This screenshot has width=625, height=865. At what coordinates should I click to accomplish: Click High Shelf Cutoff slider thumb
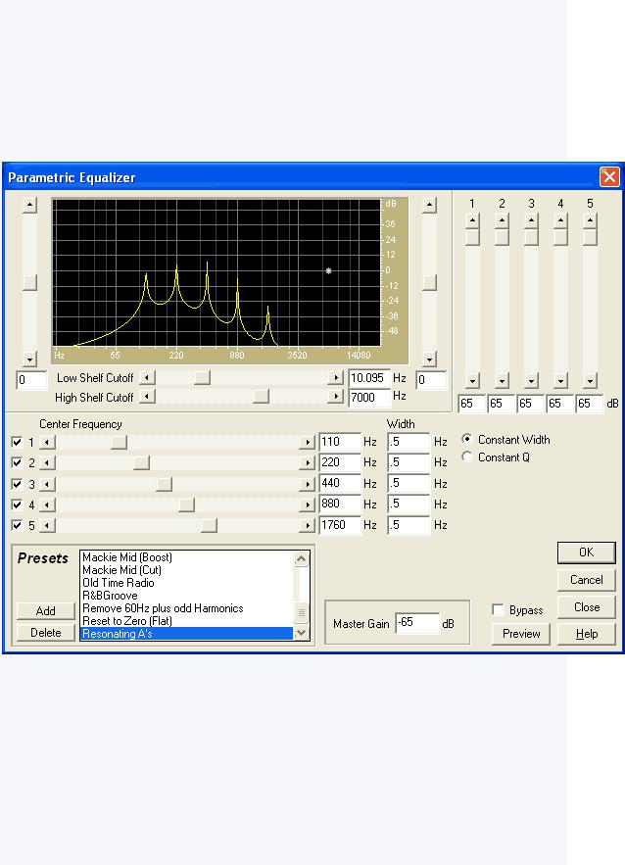[x=261, y=397]
